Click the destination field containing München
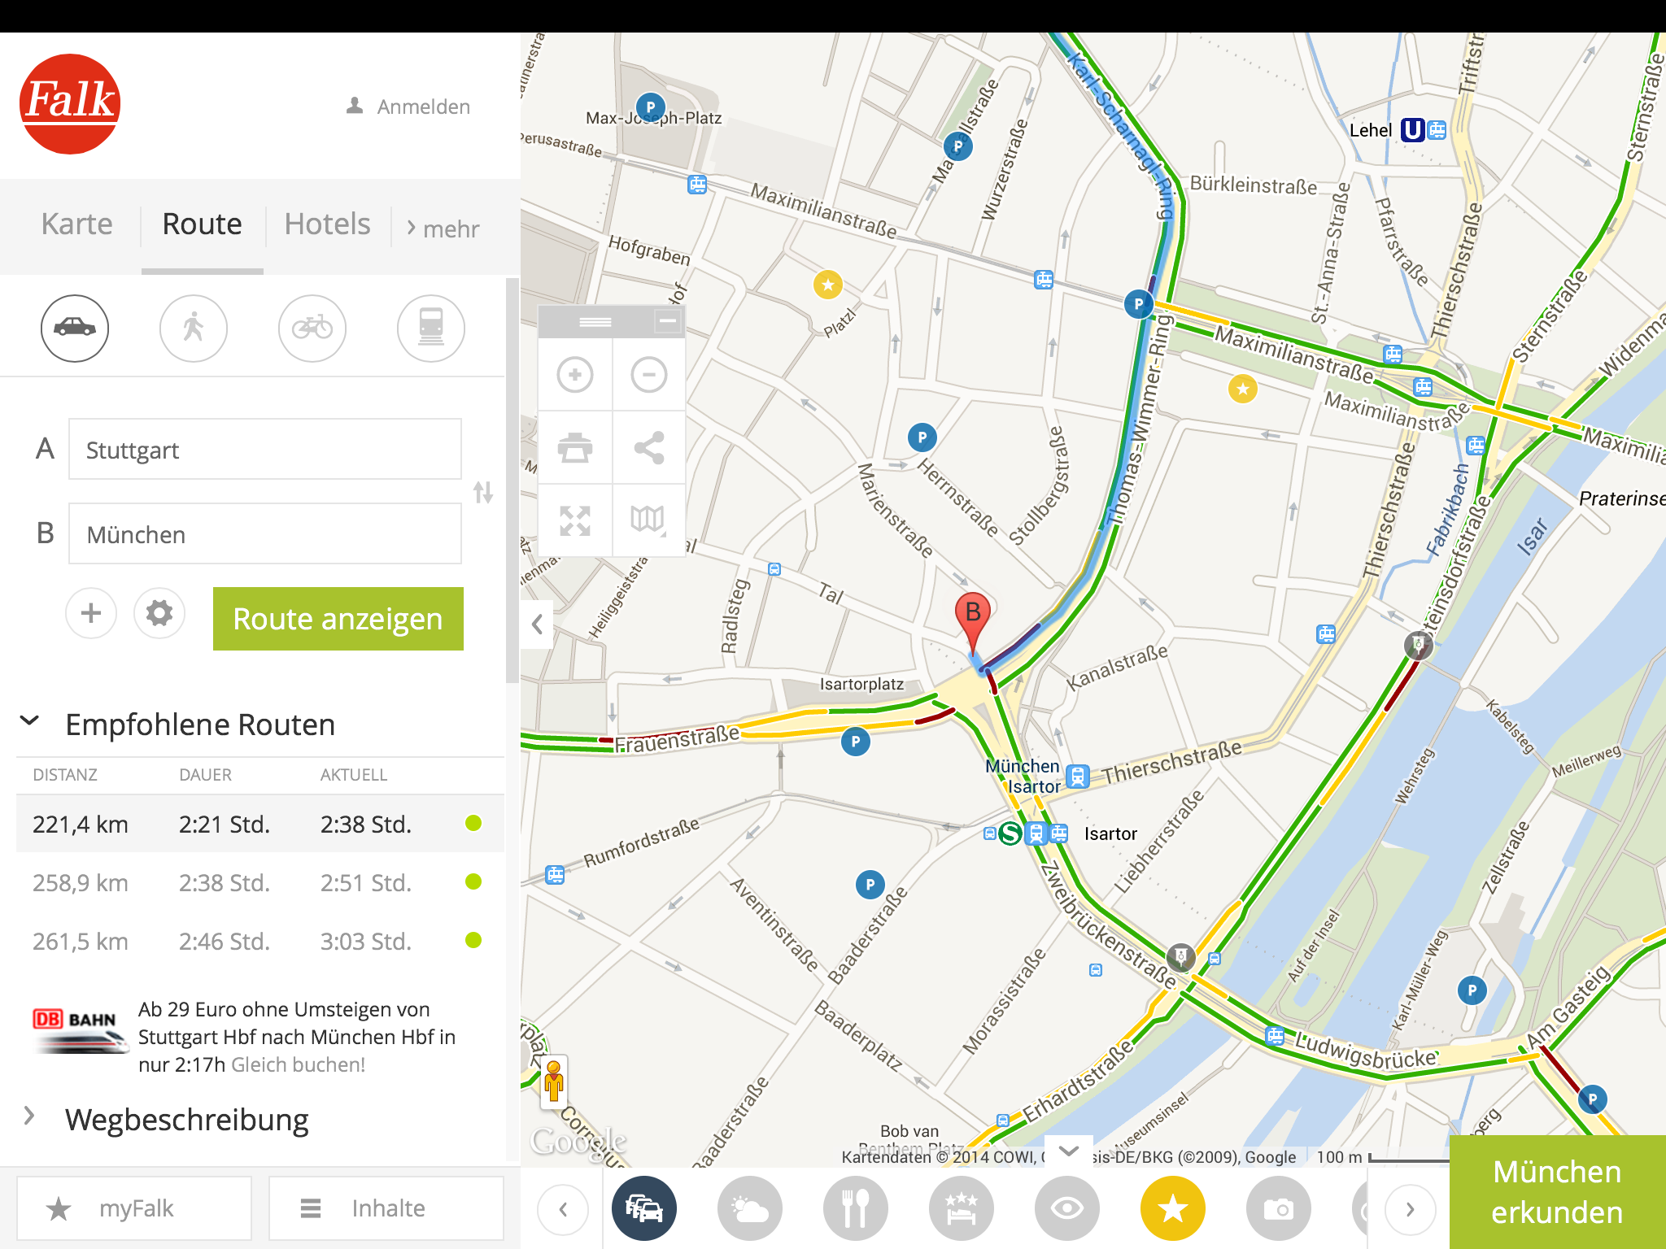This screenshot has width=1666, height=1249. coord(264,533)
